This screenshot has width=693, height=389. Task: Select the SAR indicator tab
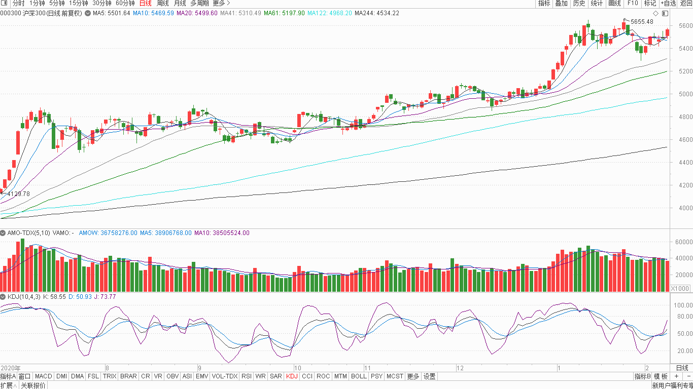(276, 376)
